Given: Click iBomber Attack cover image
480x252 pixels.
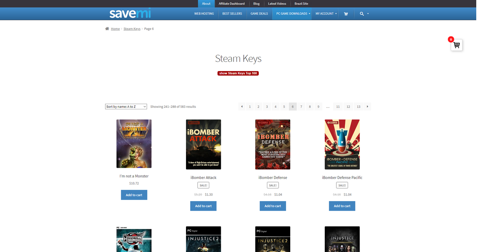Looking at the screenshot, I should point(203,145).
